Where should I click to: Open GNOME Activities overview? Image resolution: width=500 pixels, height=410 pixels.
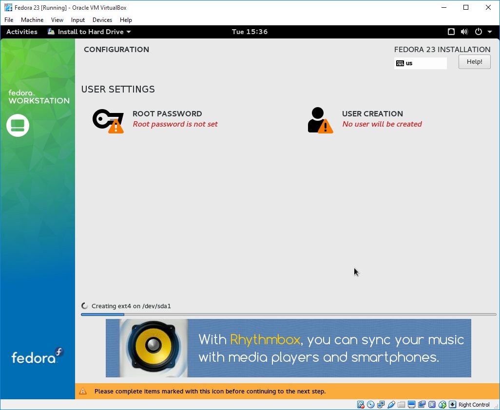tap(21, 32)
